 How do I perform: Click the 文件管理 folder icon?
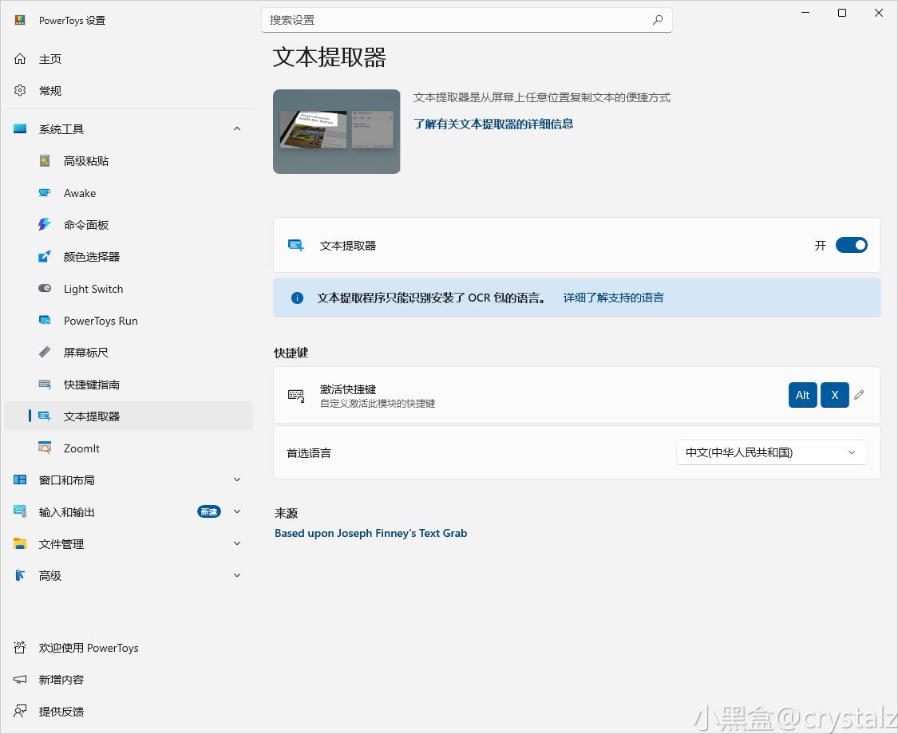20,543
